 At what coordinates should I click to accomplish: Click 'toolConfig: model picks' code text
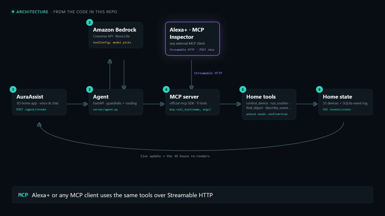coord(112,42)
